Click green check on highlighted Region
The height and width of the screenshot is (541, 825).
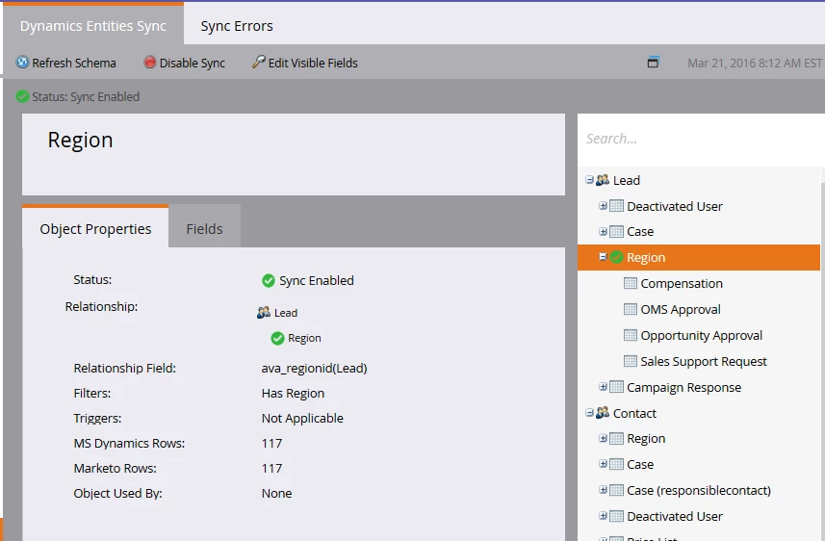click(x=617, y=257)
